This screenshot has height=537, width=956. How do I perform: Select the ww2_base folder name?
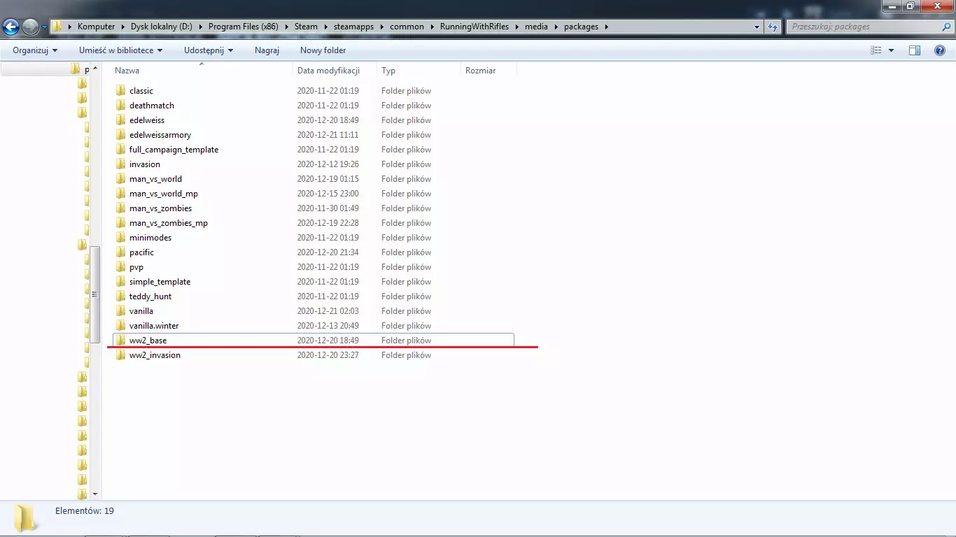point(148,341)
